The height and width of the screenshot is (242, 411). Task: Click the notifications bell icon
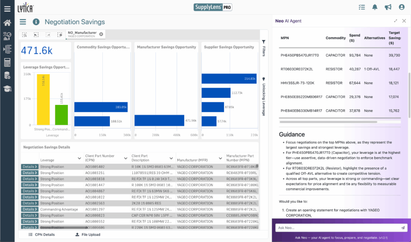tap(375, 7)
